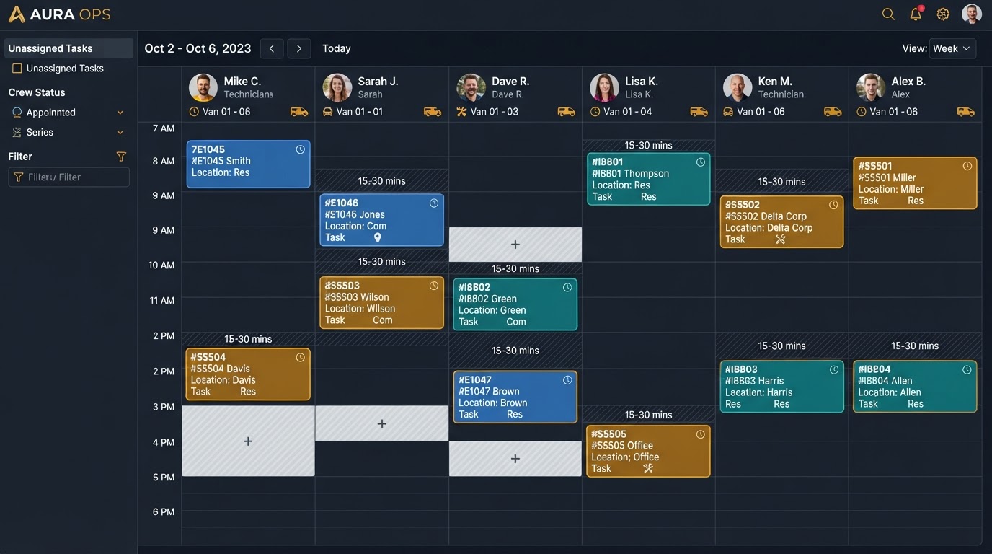Go to the previous week

tap(272, 48)
